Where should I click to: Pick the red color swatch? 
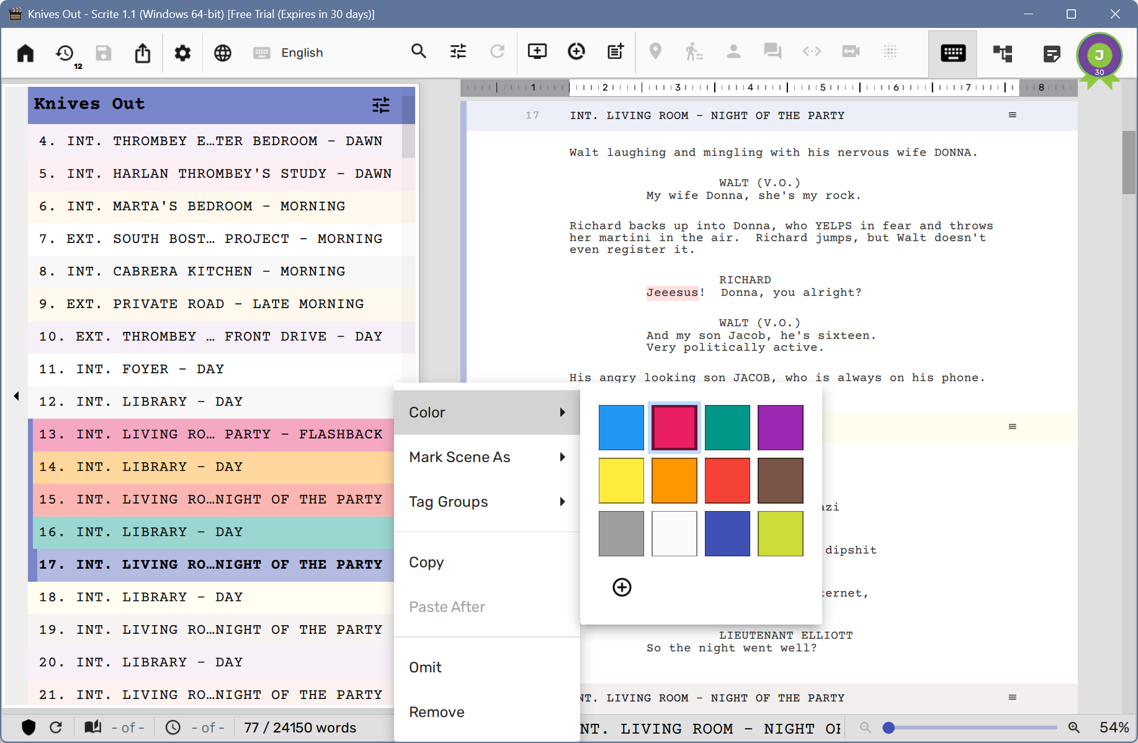tap(727, 481)
